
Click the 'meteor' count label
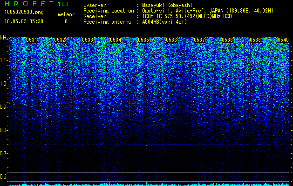point(66,14)
